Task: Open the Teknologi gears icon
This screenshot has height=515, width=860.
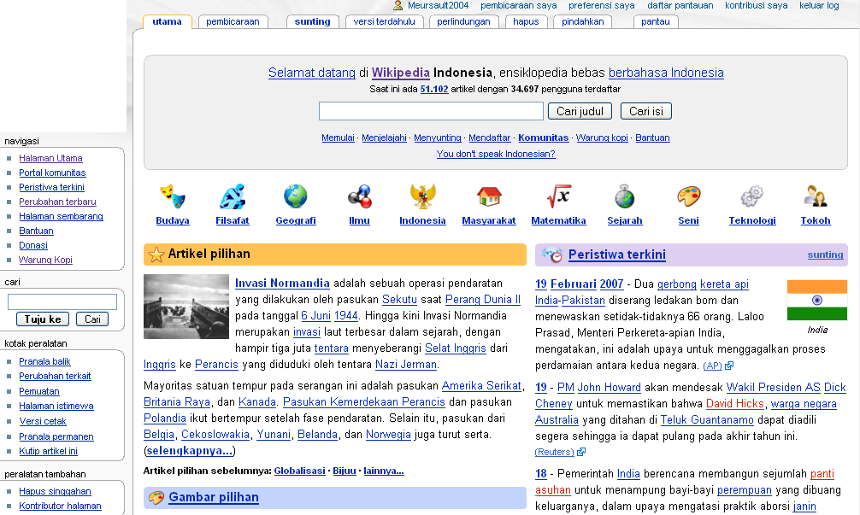Action: point(752,196)
